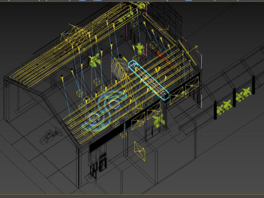Select the cyan highlighted elongated box object
Image resolution: width=264 pixels, height=198 pixels.
[x=148, y=80]
